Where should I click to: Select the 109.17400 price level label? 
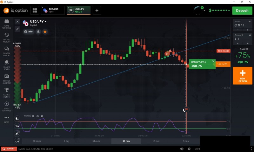[x=224, y=51]
